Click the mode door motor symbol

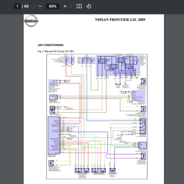81,171
